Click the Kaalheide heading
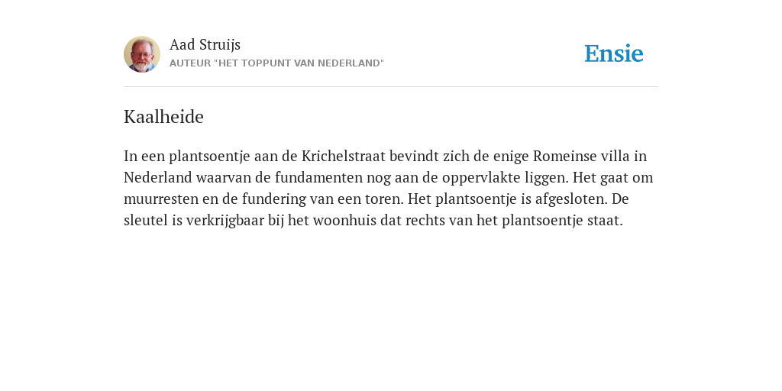 [x=163, y=117]
